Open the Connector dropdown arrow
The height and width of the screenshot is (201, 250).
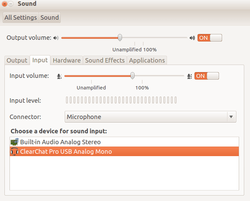coord(231,117)
